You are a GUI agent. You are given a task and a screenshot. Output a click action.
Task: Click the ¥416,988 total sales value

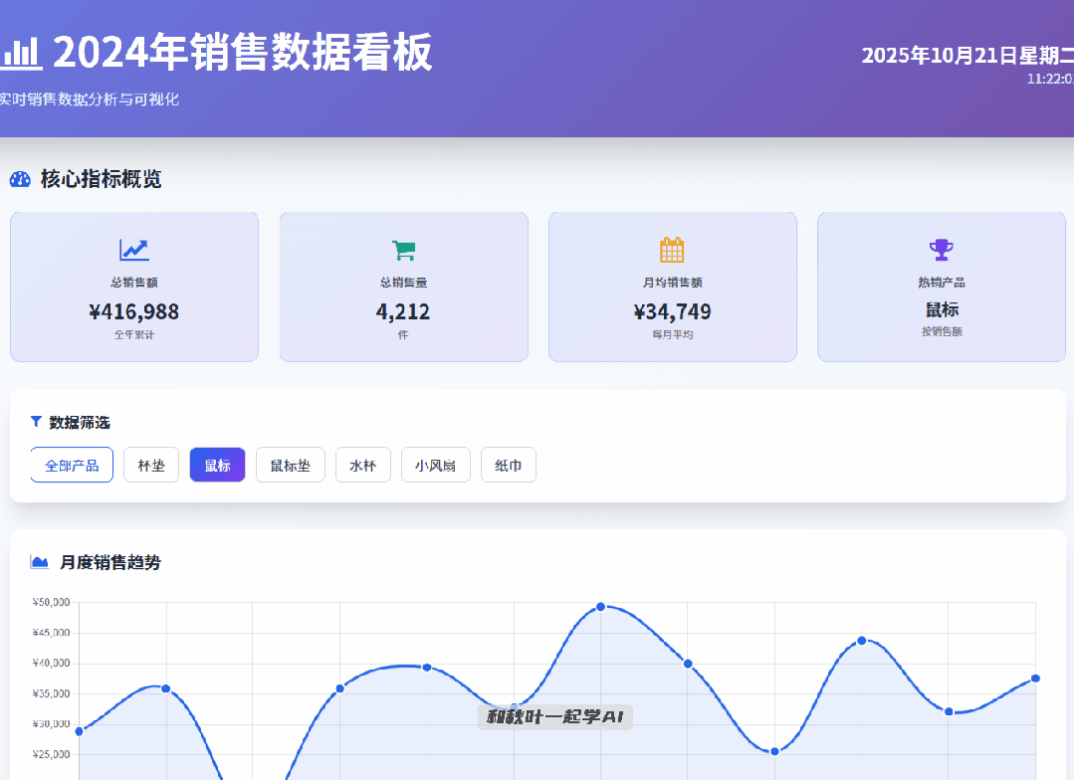coord(134,312)
